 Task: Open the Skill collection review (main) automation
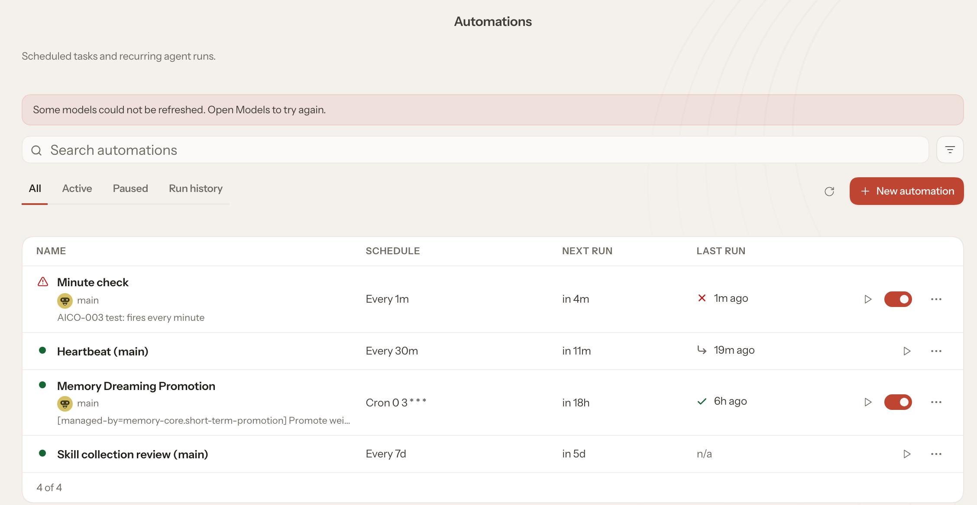coord(133,454)
